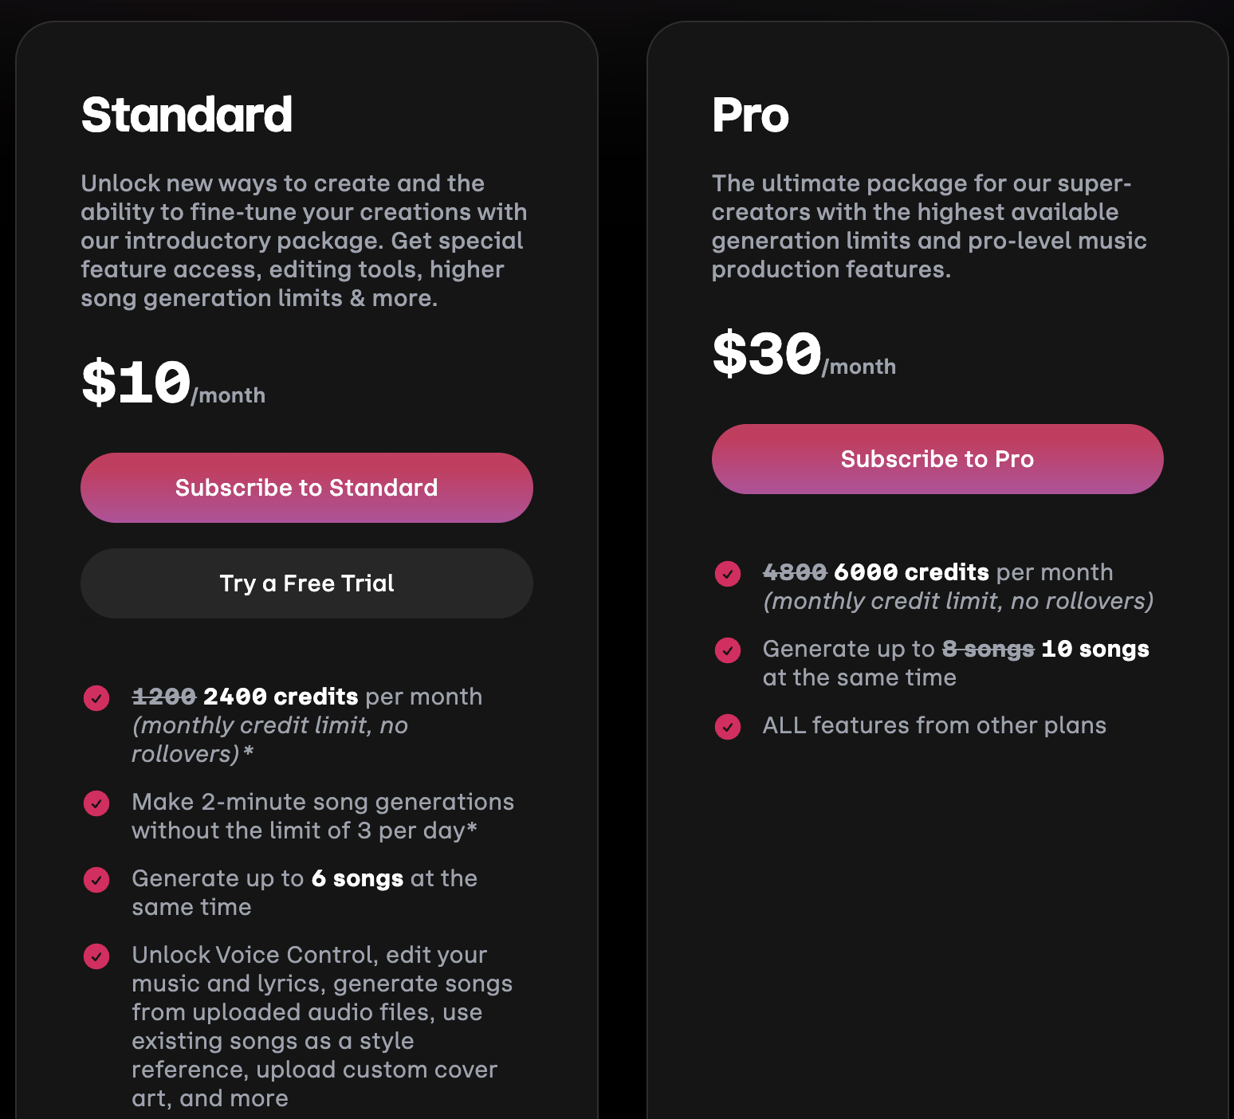Viewport: 1234px width, 1119px height.
Task: Click the bold 10 songs text
Action: point(1095,649)
